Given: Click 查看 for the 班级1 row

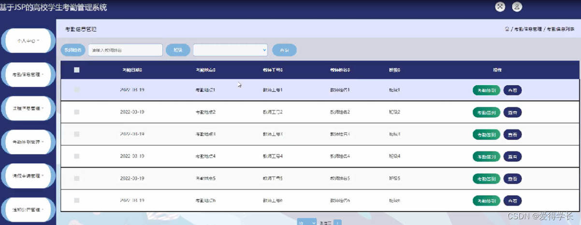Looking at the screenshot, I should pos(512,90).
